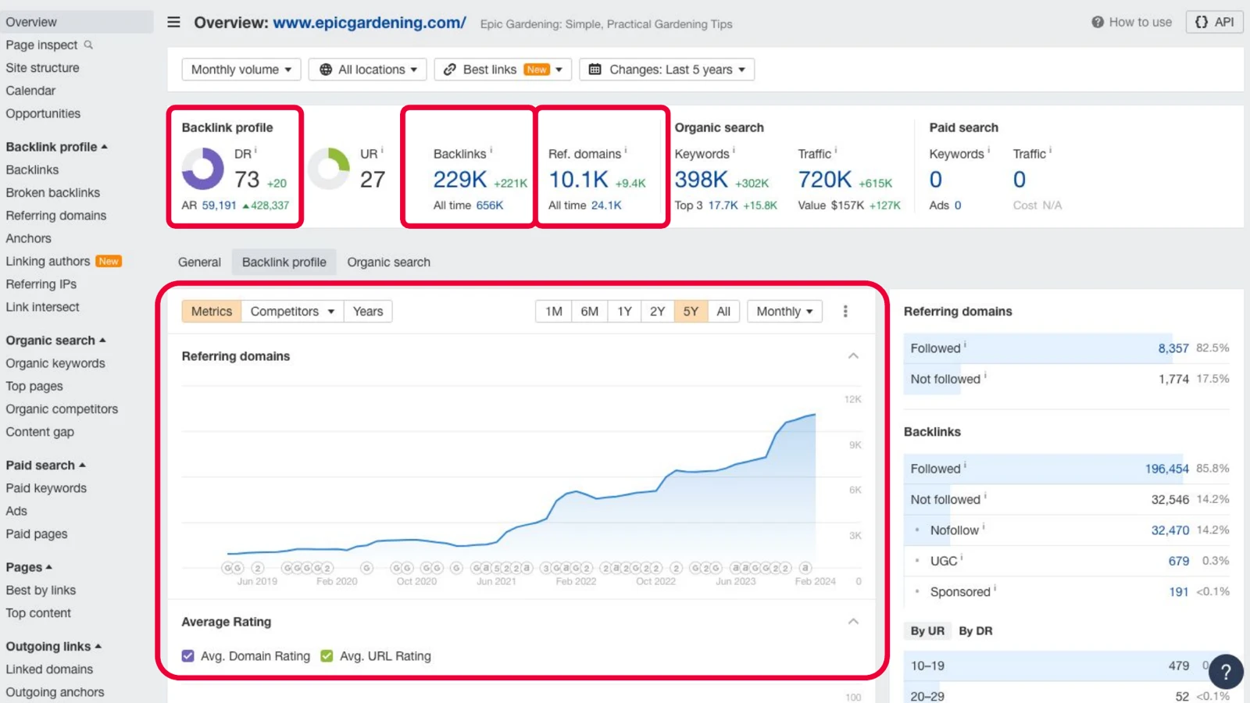Switch to the General tab
This screenshot has width=1250, height=703.
coord(199,262)
